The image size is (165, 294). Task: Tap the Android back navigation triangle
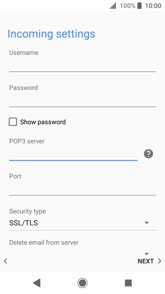click(x=37, y=283)
